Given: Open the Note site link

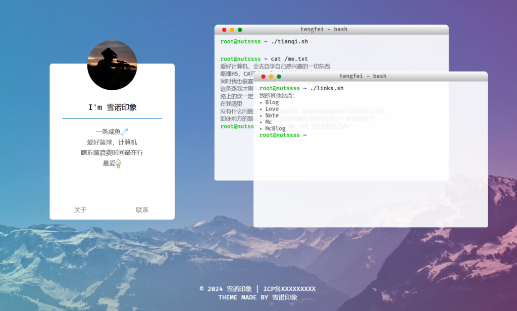Looking at the screenshot, I should pos(272,115).
